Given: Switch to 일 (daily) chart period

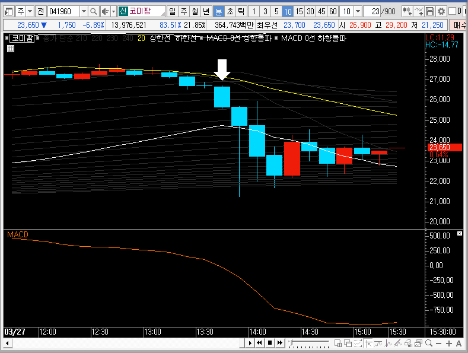Looking at the screenshot, I should pos(173,12).
